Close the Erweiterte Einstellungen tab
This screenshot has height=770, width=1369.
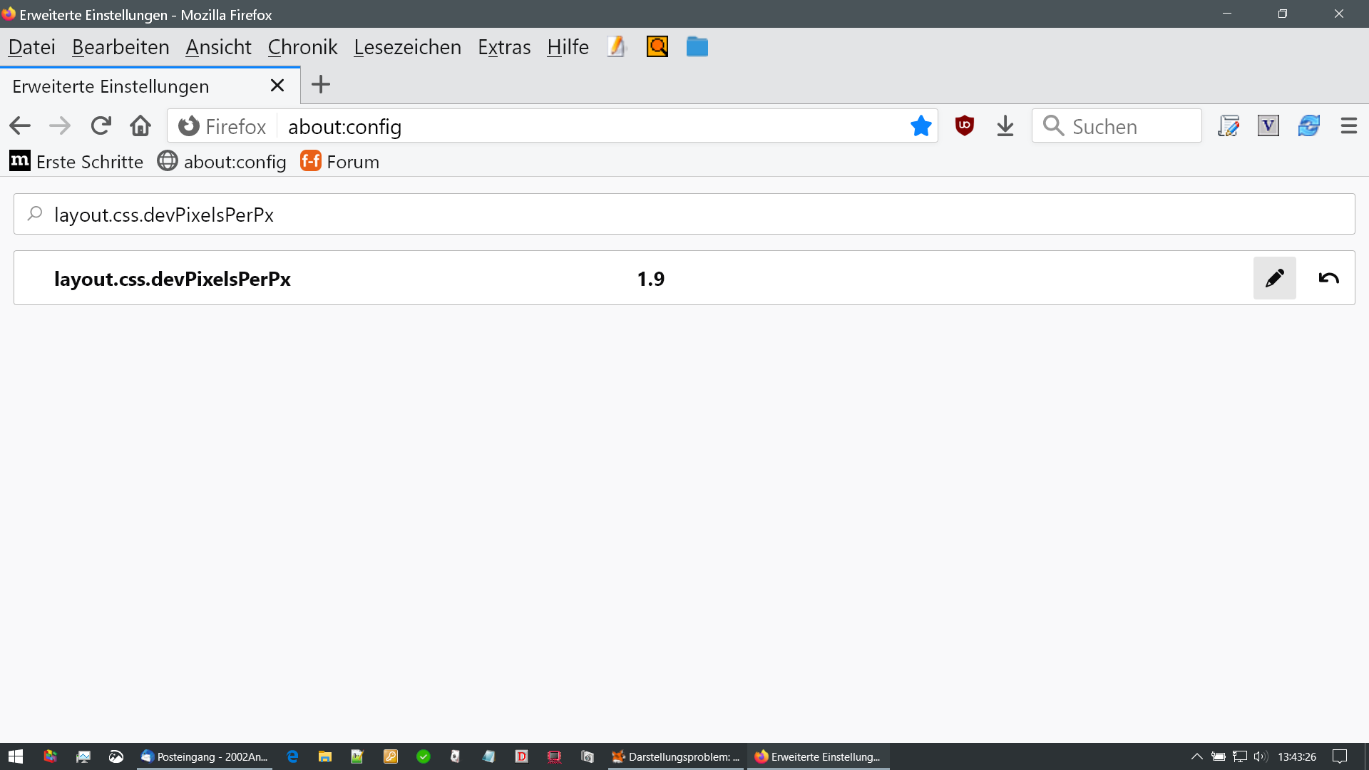coord(277,86)
